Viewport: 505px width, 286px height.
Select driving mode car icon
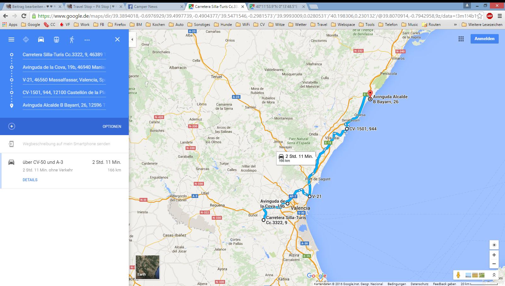click(x=41, y=39)
